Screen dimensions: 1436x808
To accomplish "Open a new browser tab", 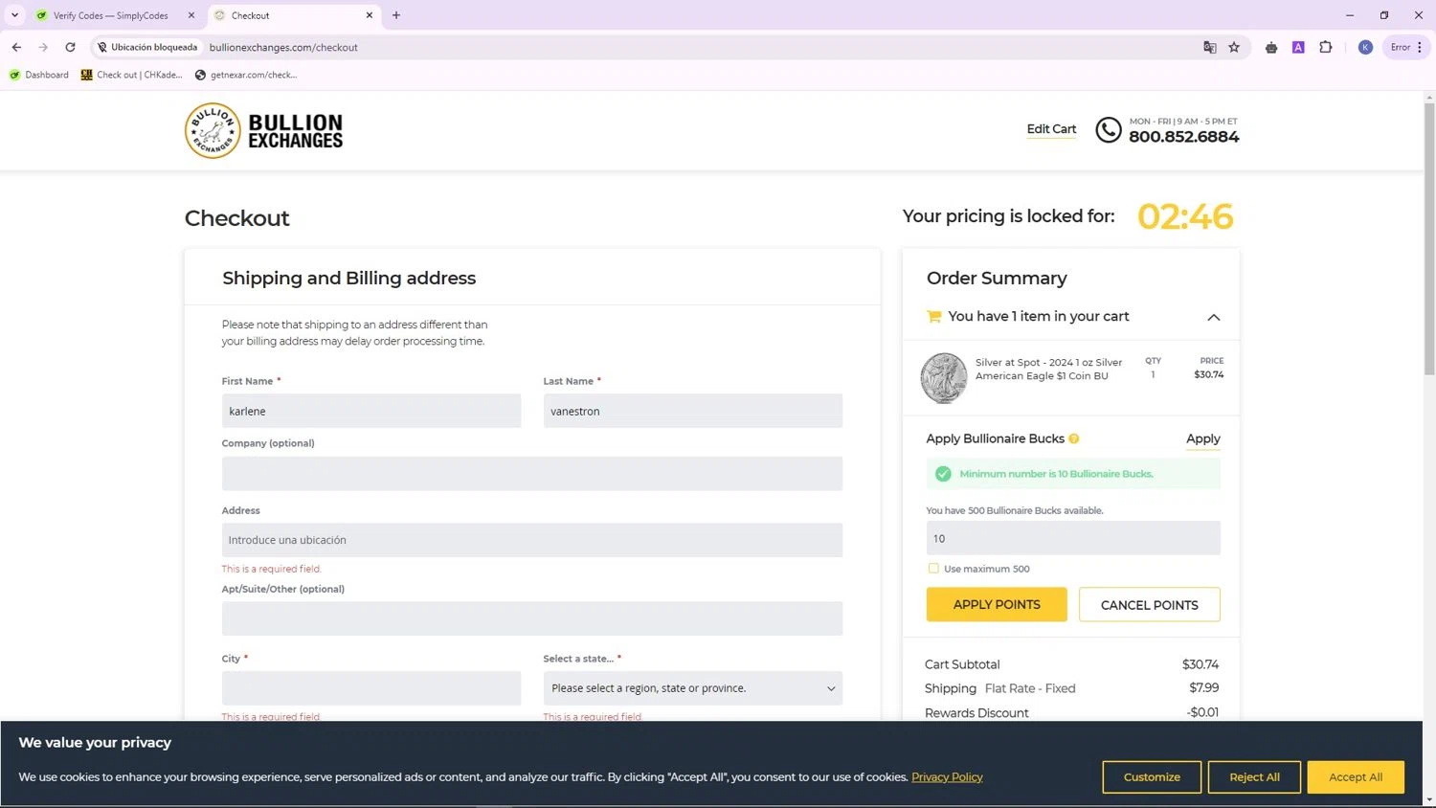I will [x=396, y=15].
